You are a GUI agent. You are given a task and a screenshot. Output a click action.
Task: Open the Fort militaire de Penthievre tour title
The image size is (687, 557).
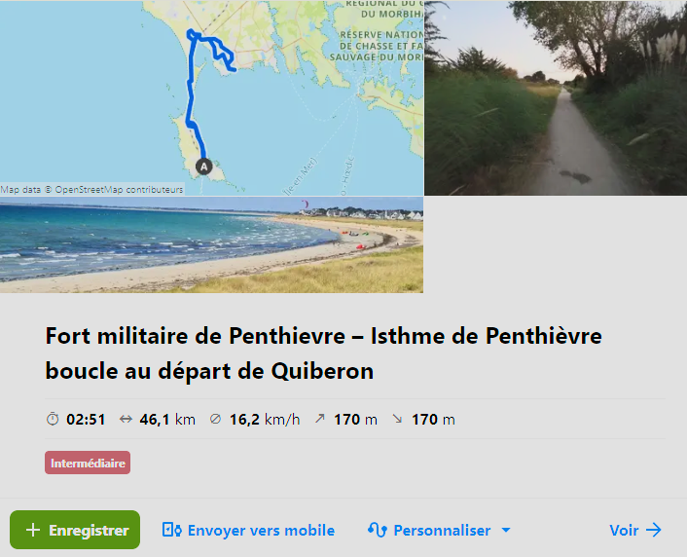pyautogui.click(x=323, y=353)
